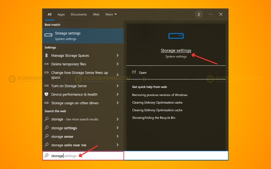The width and height of the screenshot is (271, 169).
Task: Expand the Delete temporary files arrow
Action: pyautogui.click(x=118, y=64)
